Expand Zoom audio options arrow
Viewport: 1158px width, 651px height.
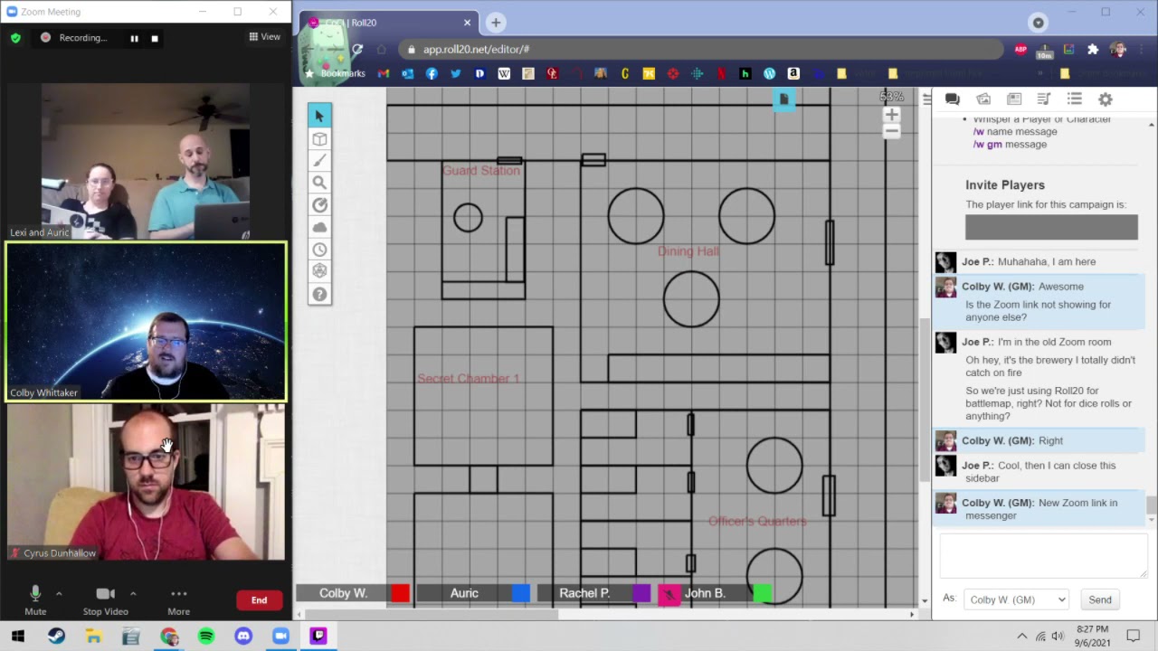59,594
